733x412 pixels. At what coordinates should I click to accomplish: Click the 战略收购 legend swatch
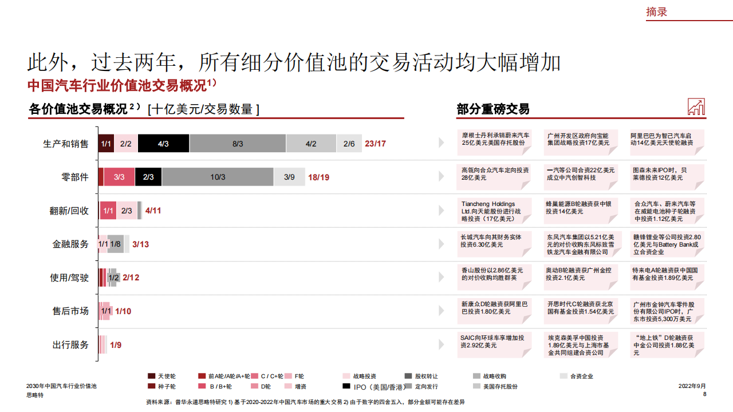pyautogui.click(x=476, y=376)
